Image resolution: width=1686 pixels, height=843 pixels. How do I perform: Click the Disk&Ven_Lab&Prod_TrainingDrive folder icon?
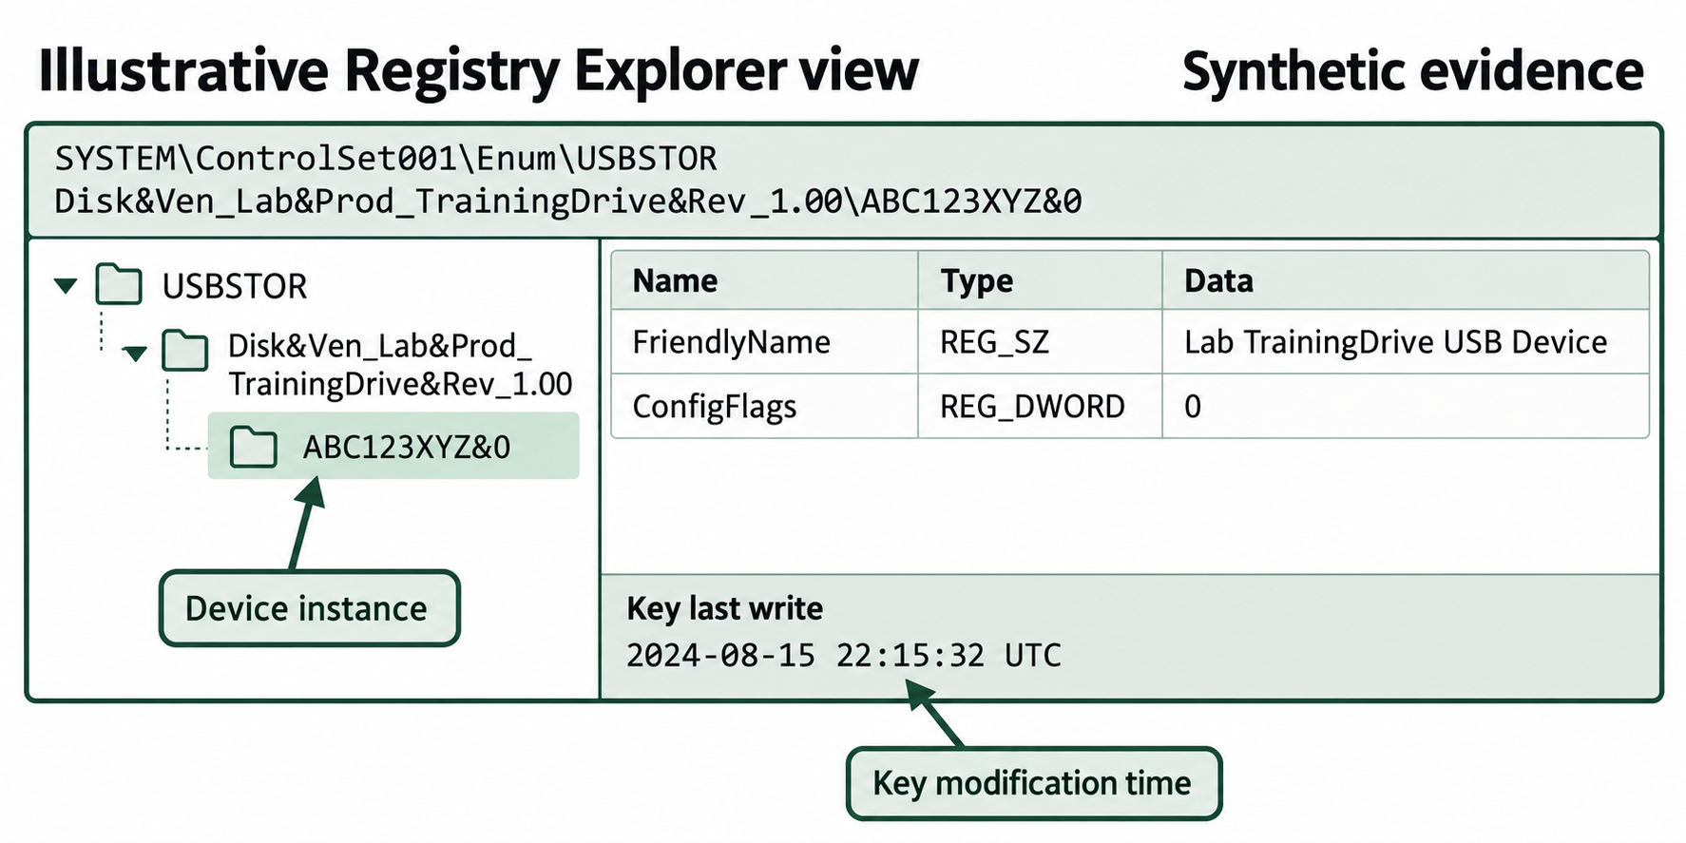[184, 351]
